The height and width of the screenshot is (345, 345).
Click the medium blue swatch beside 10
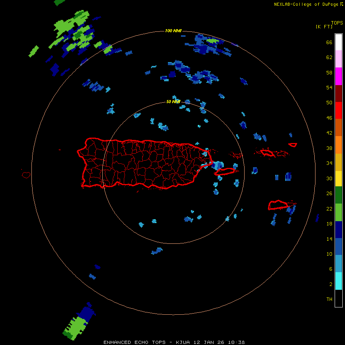pos(338,246)
